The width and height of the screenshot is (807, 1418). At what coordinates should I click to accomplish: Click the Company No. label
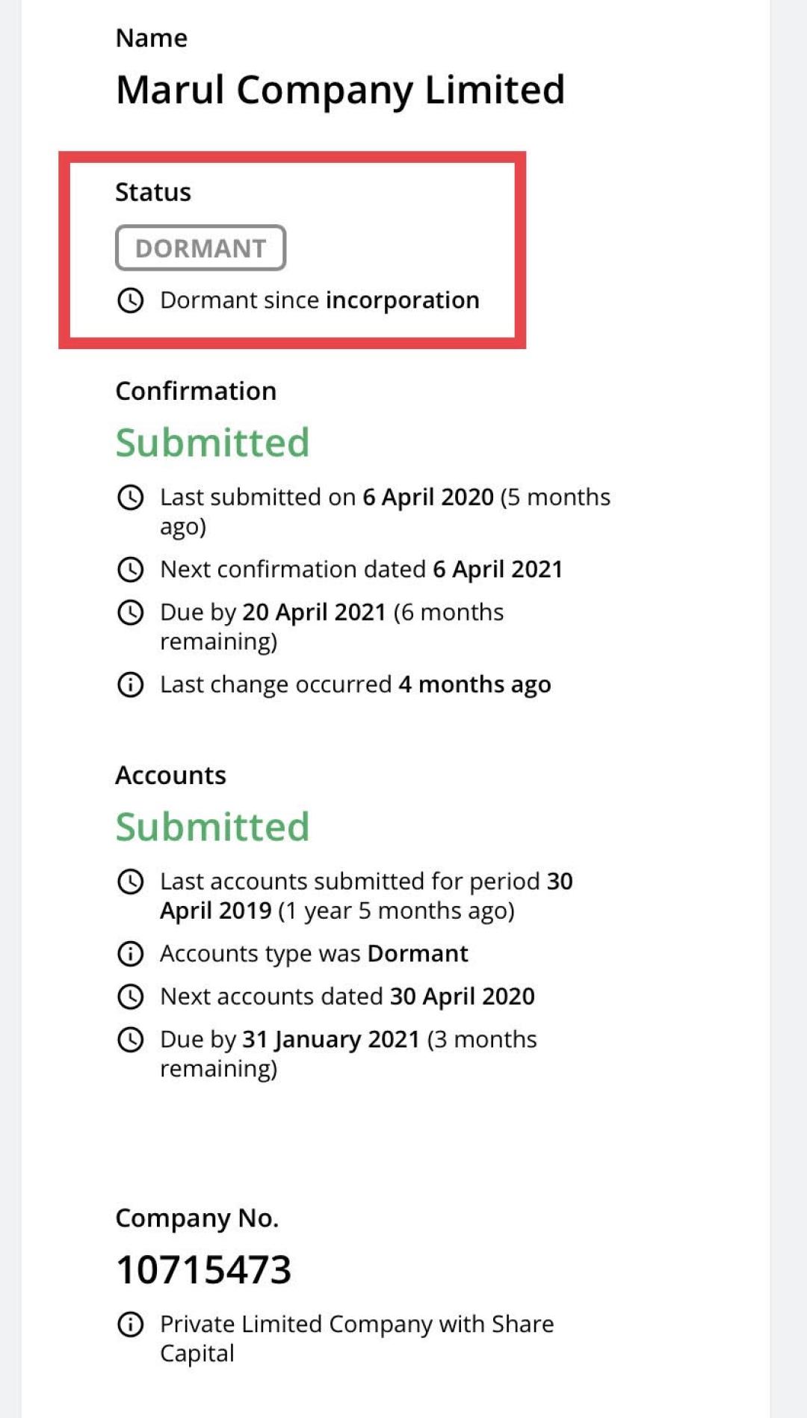[197, 1218]
